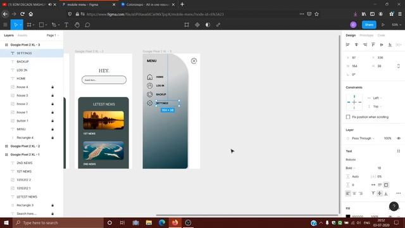Click the Align vertical centers icon
This screenshot has width=405, height=228.
click(x=382, y=45)
